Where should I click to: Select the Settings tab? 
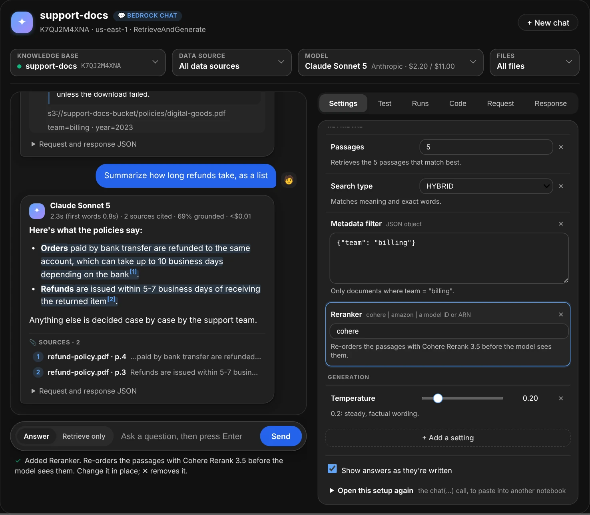[x=343, y=103]
